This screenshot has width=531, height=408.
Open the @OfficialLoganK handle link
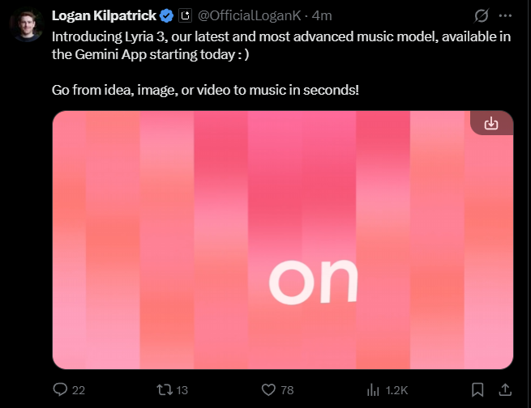pos(251,15)
